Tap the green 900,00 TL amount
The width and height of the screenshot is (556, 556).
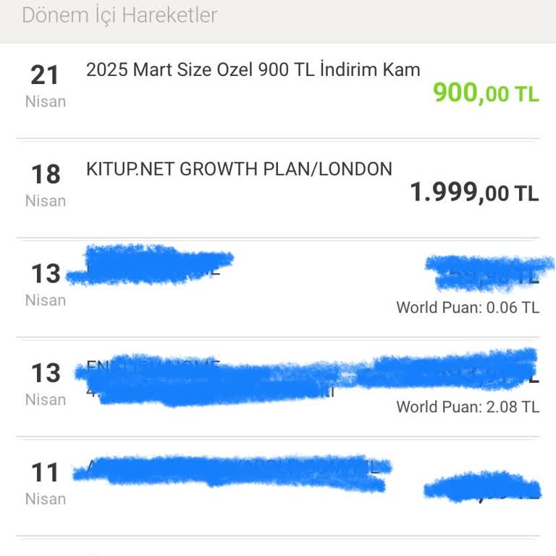click(485, 93)
